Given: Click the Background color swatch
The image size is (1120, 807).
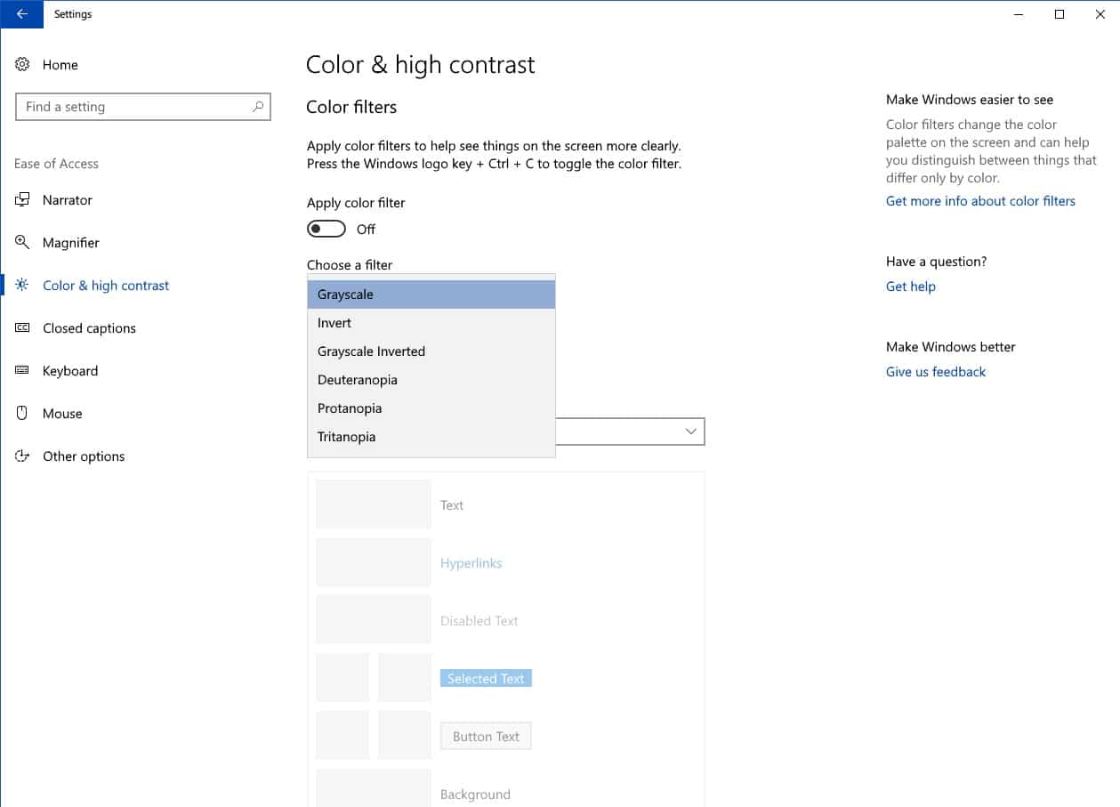Looking at the screenshot, I should point(374,788).
